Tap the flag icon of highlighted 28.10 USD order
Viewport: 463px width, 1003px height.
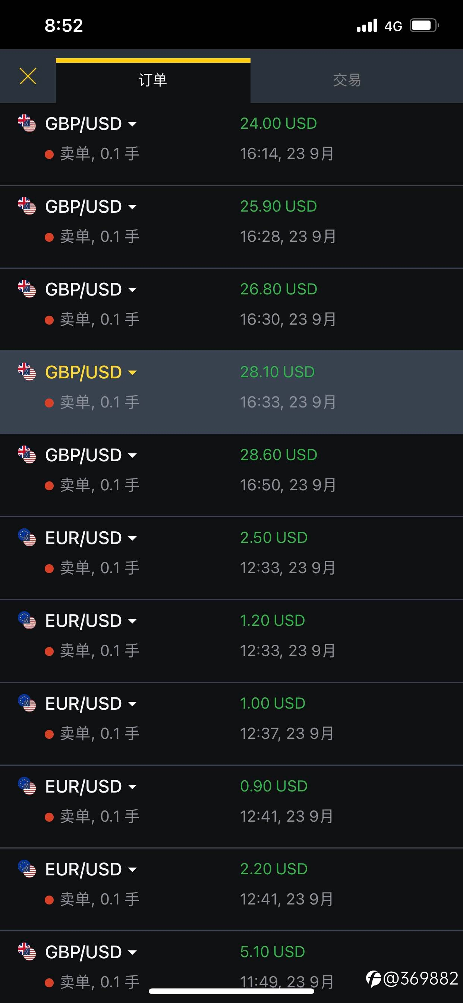27,372
